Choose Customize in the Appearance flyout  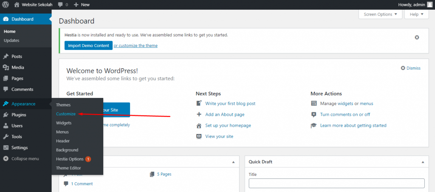(x=66, y=114)
